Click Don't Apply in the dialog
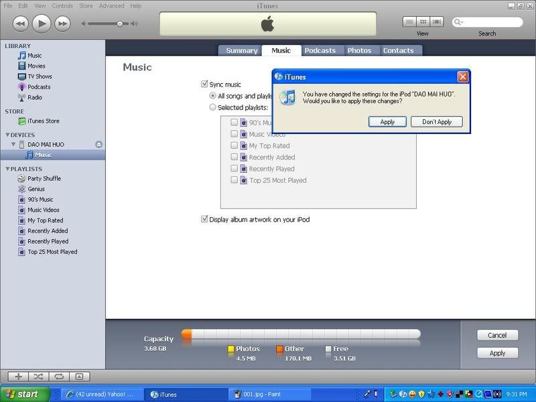 pyautogui.click(x=437, y=122)
